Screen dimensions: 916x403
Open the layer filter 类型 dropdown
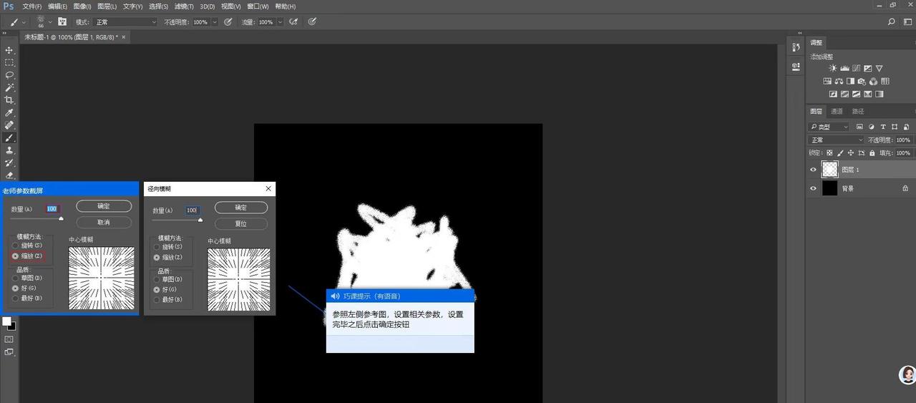click(829, 127)
